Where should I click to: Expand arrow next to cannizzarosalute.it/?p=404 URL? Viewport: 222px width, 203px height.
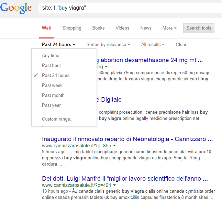114,185
